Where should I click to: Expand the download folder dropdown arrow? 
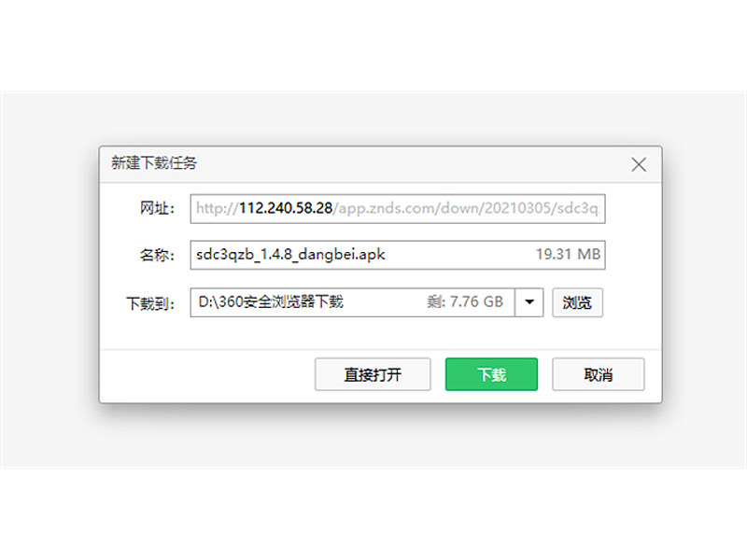(529, 301)
